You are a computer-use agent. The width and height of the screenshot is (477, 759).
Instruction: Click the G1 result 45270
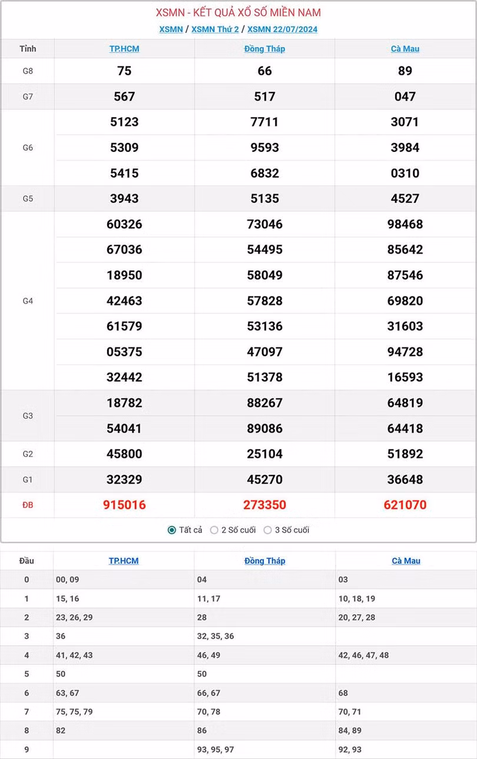[264, 480]
